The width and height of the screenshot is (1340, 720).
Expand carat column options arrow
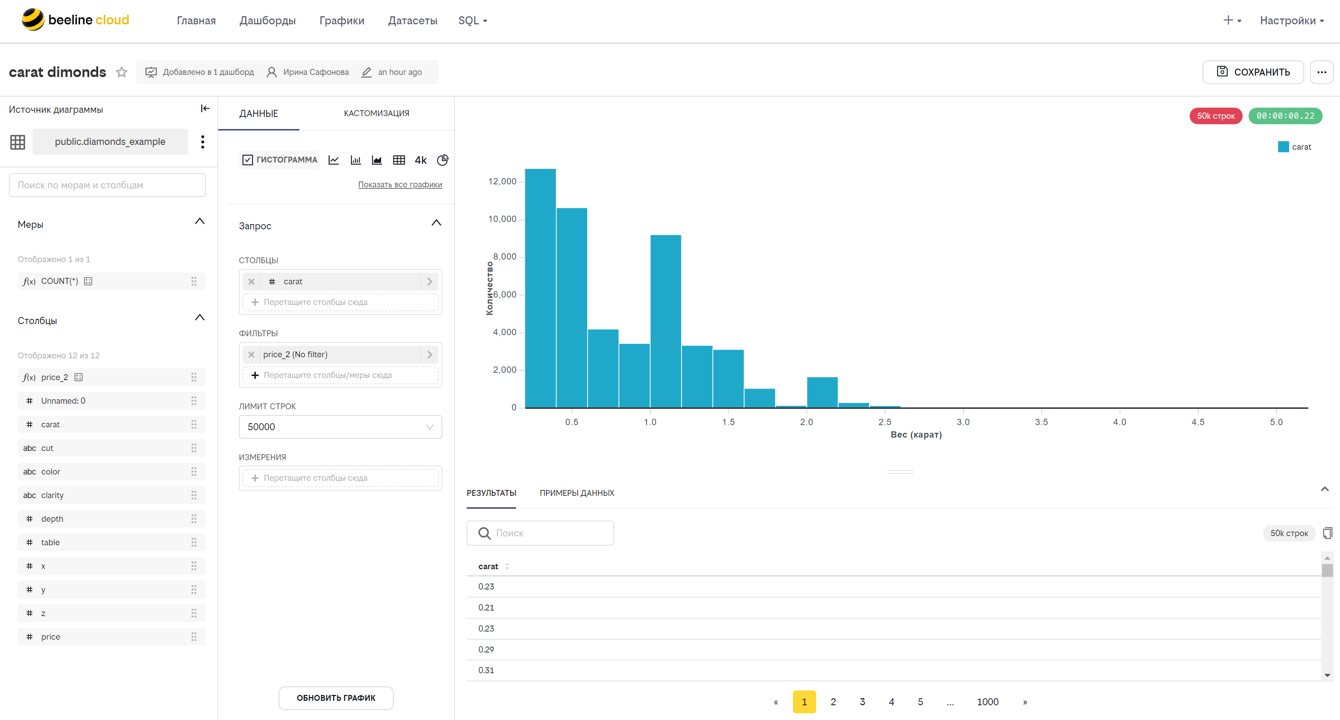point(430,281)
